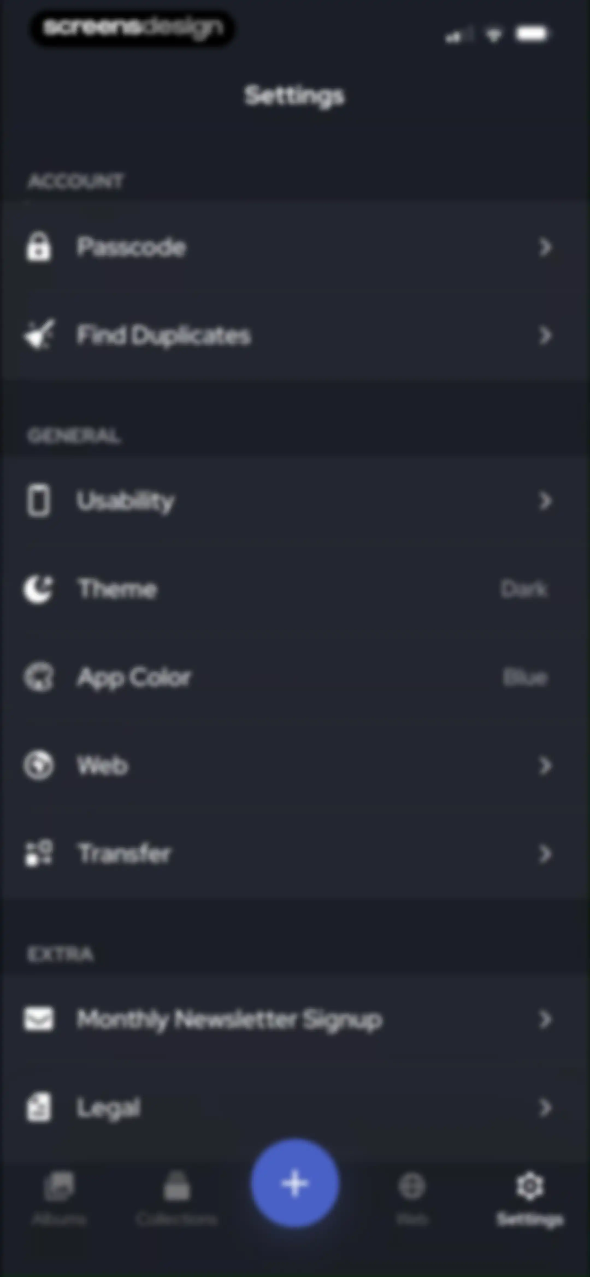Tap the Legal document icon

click(x=38, y=1107)
